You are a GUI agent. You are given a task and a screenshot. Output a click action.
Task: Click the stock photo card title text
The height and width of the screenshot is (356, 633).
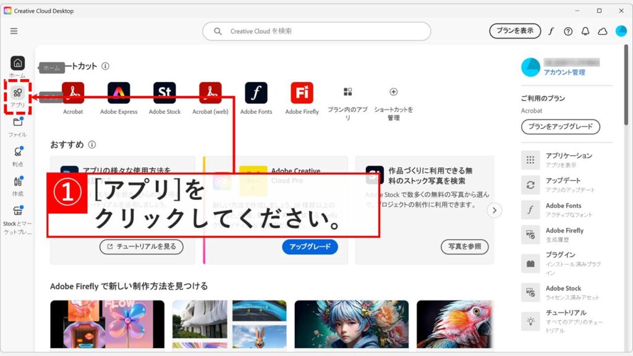click(430, 176)
